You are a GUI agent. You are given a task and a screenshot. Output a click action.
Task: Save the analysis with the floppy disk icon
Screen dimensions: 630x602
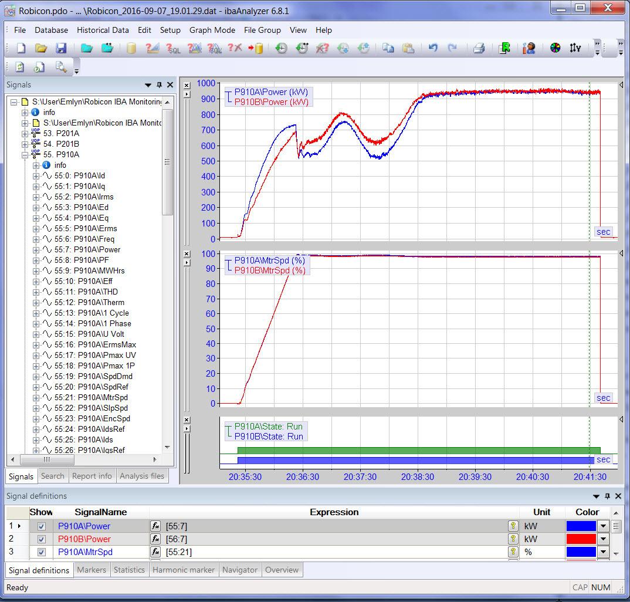pyautogui.click(x=61, y=48)
